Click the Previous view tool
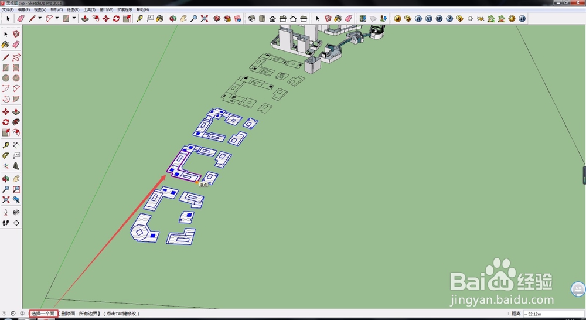The width and height of the screenshot is (586, 320). (16, 200)
